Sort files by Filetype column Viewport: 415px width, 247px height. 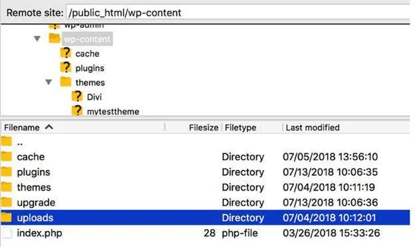240,127
